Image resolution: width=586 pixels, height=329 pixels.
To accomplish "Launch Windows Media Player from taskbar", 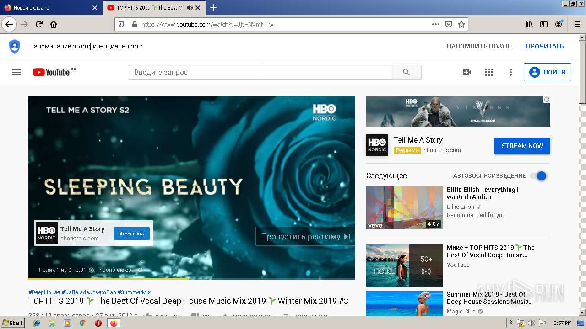I will [x=67, y=323].
